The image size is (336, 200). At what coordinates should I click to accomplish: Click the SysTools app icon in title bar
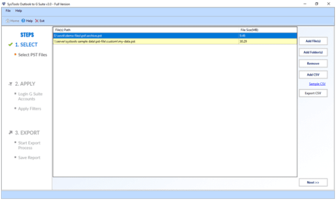click(4, 4)
